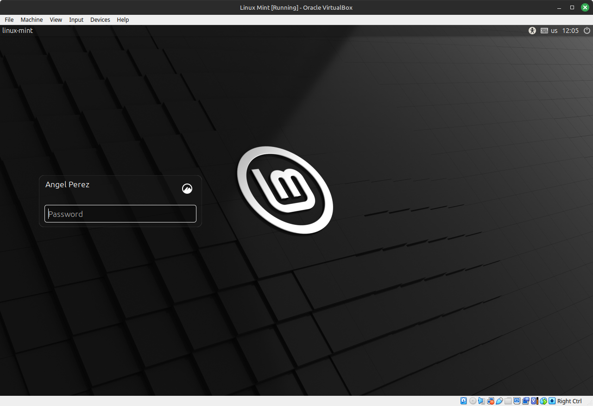This screenshot has width=593, height=406.
Task: Click the network adapter status icon
Action: click(x=491, y=401)
